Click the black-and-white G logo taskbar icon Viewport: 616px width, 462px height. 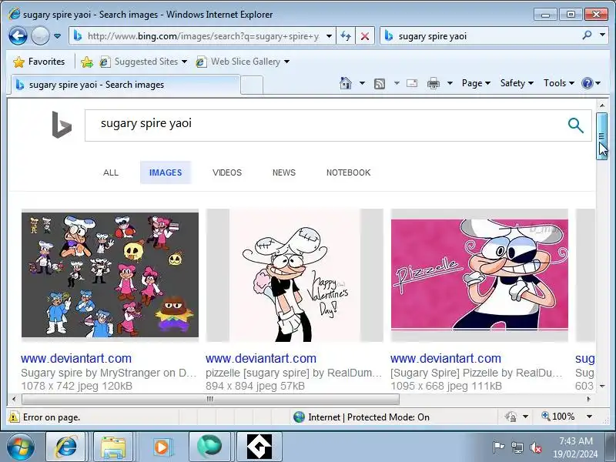(259, 447)
